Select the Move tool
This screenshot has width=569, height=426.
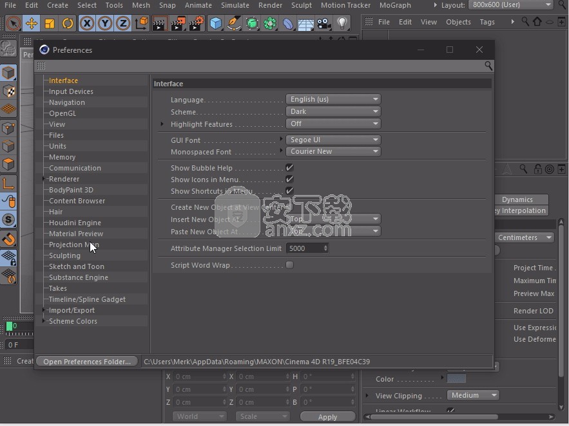(32, 24)
